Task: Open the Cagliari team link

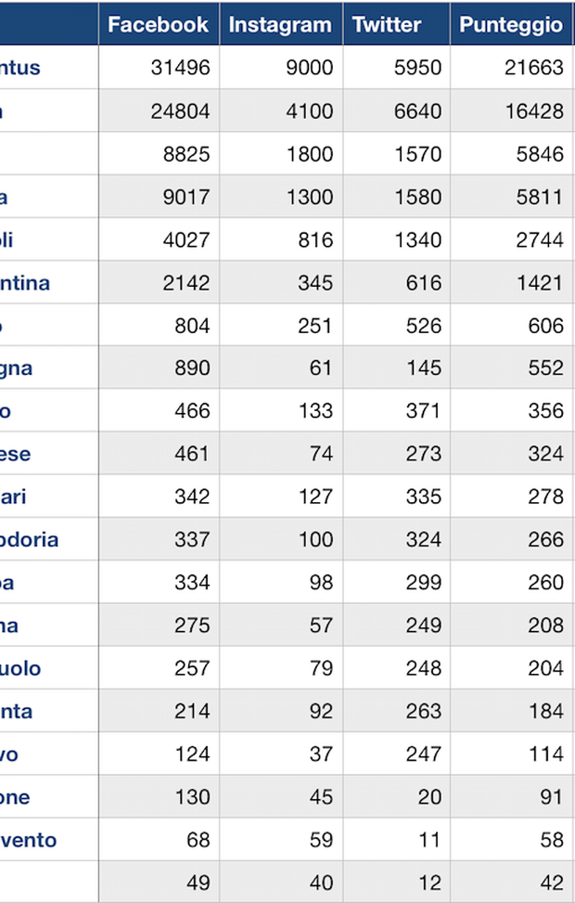Action: [14, 497]
